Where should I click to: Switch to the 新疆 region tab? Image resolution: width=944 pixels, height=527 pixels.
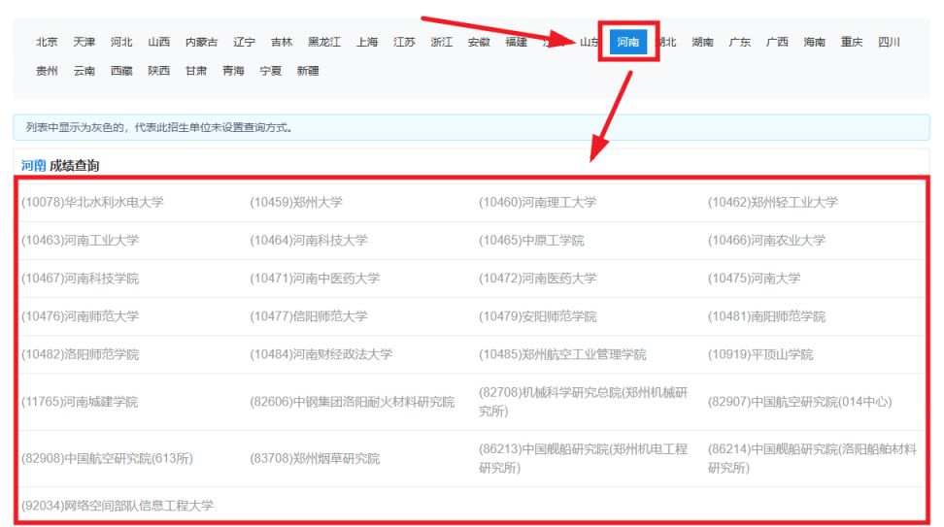308,71
